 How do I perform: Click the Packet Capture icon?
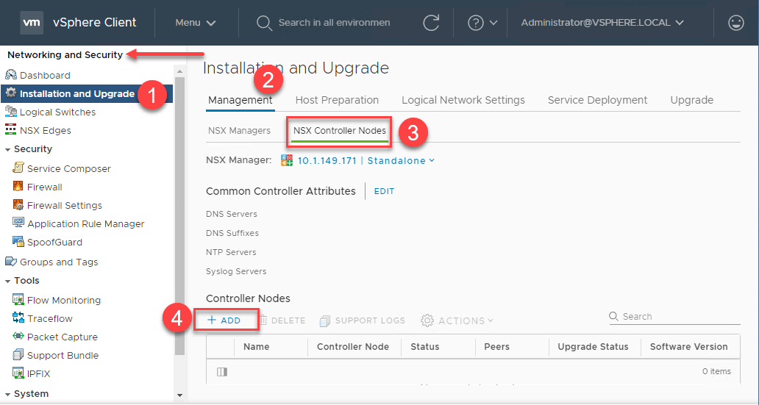tap(18, 337)
